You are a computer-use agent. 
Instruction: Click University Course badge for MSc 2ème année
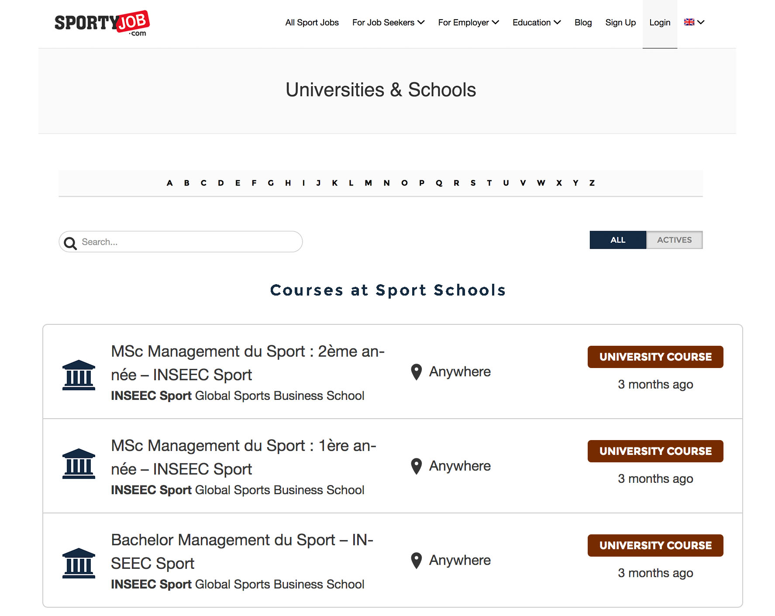(x=655, y=357)
